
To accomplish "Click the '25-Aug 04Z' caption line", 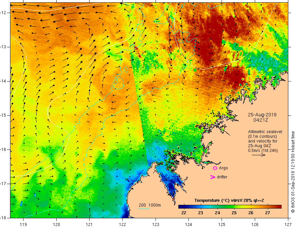I will click(258, 146).
